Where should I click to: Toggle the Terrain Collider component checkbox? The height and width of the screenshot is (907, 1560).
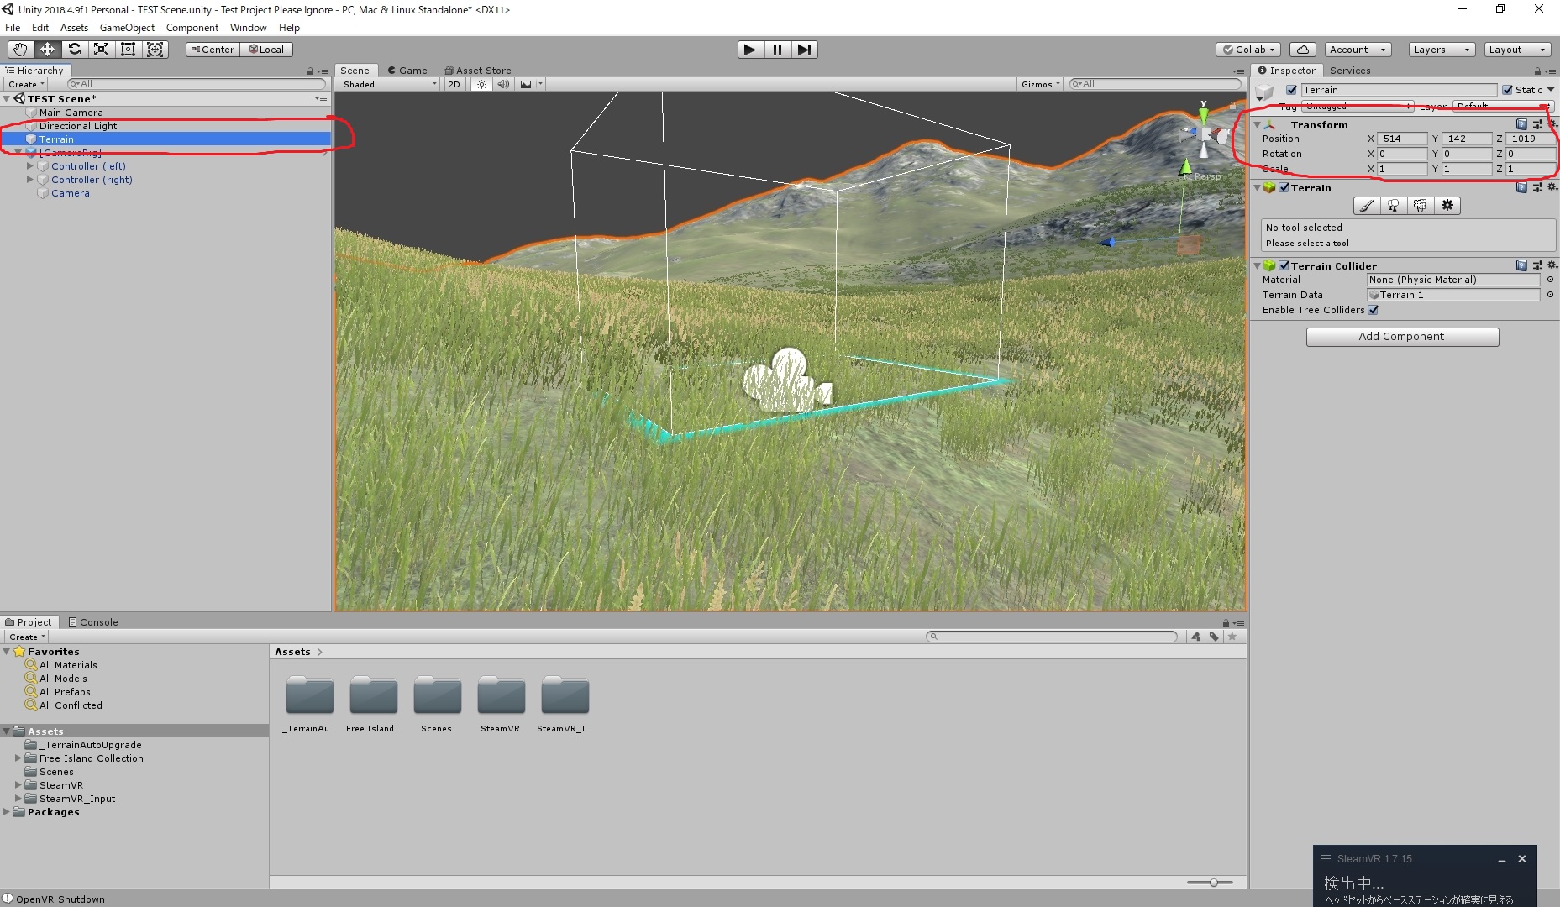[1284, 265]
